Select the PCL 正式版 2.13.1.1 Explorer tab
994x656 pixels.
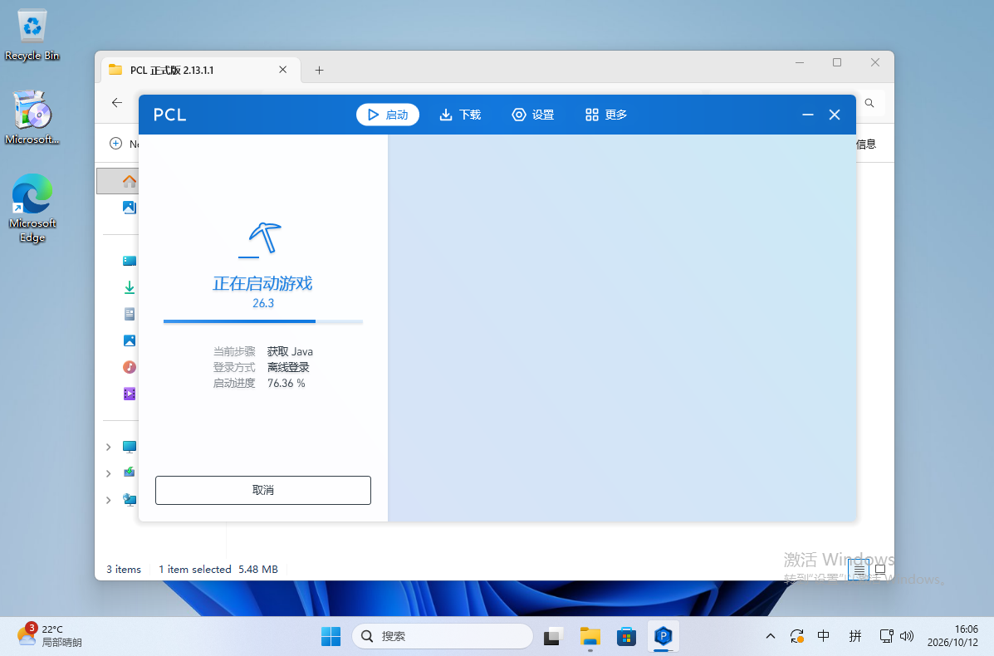pyautogui.click(x=200, y=70)
